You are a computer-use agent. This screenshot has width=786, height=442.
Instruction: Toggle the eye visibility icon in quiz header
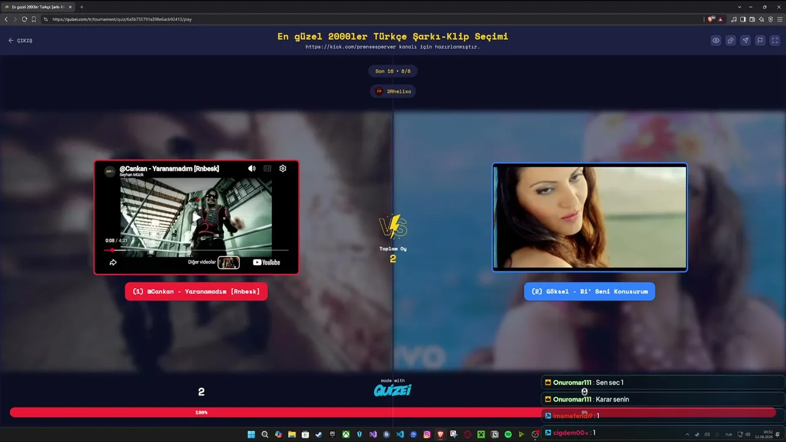tap(716, 41)
